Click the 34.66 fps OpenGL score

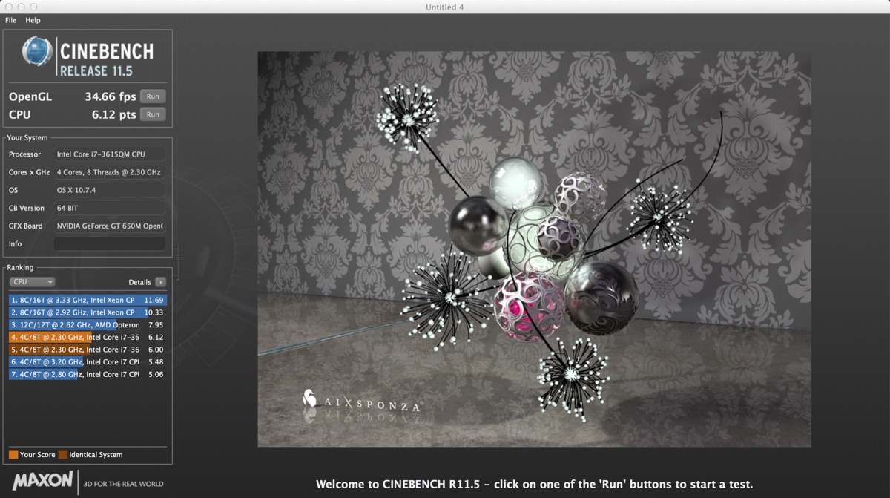[111, 96]
